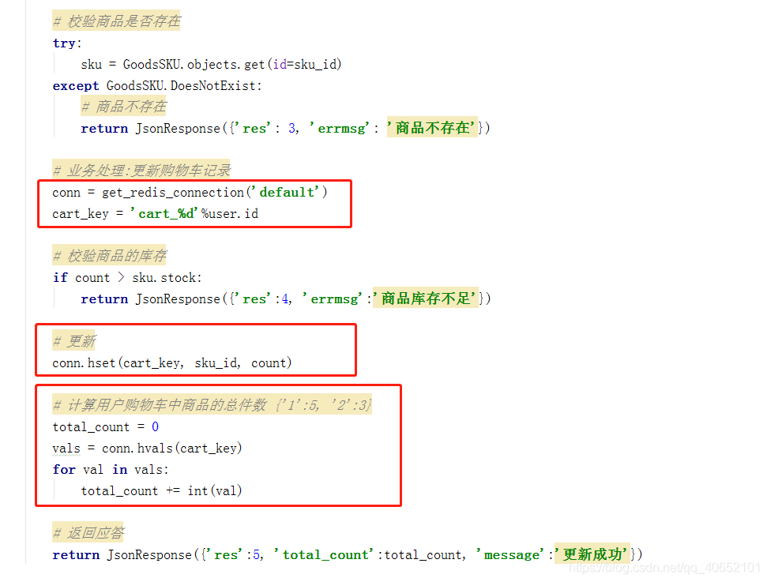The image size is (767, 582).
Task: Click the 'try:' keyword line
Action: click(67, 43)
